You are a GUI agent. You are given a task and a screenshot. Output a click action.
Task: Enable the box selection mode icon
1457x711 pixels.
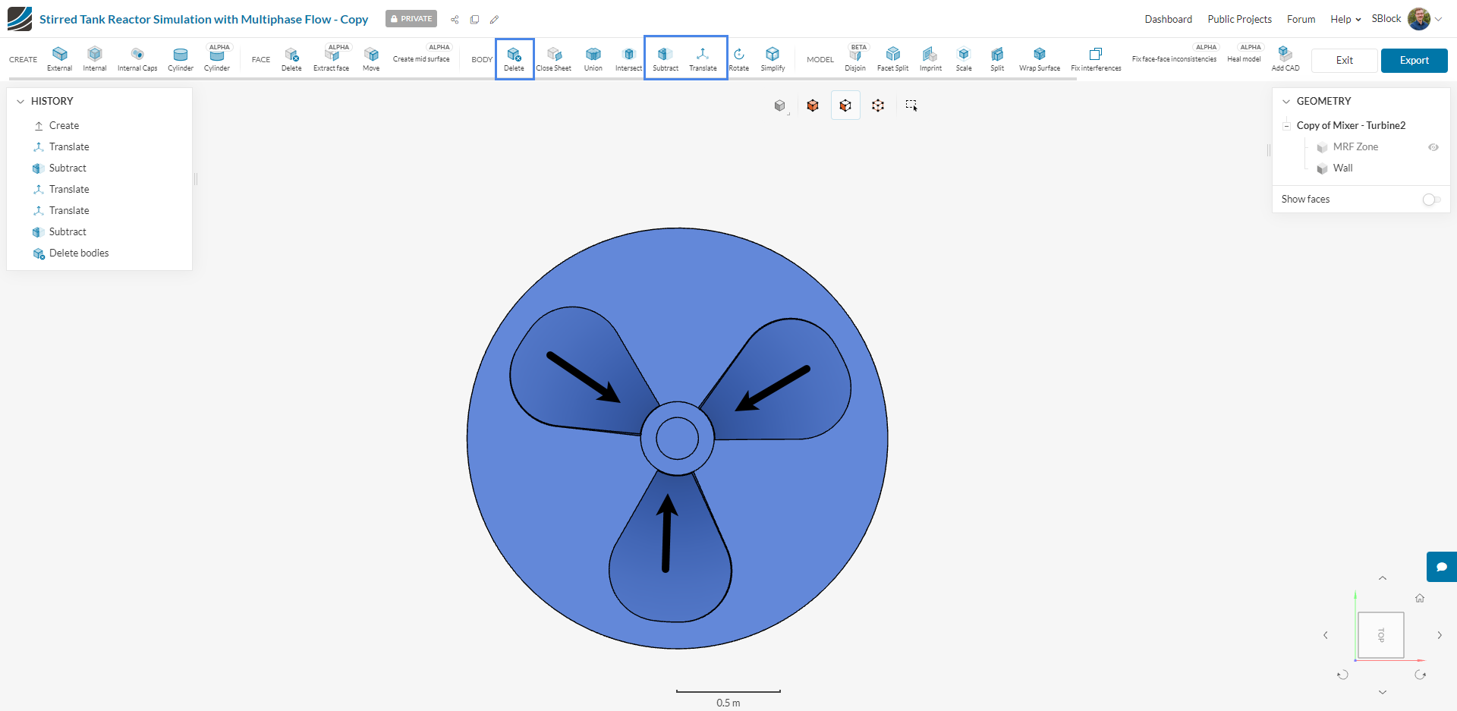coord(911,105)
